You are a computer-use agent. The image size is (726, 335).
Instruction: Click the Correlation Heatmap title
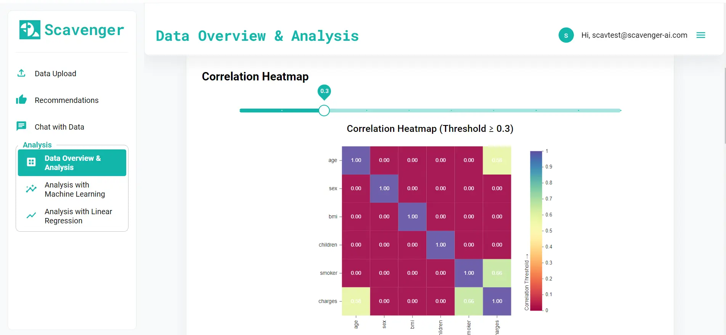(255, 76)
